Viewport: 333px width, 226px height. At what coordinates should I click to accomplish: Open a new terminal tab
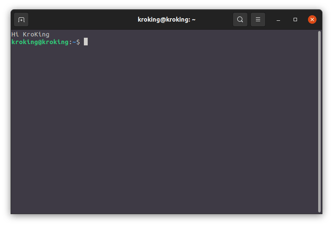[21, 20]
